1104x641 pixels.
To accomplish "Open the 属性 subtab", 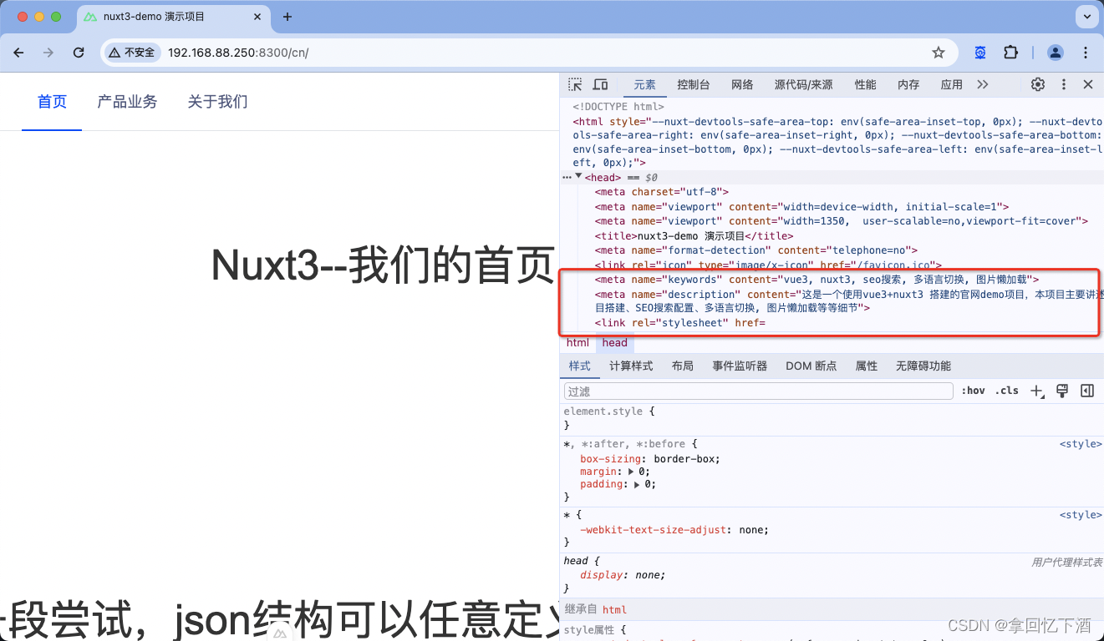I will coord(867,366).
